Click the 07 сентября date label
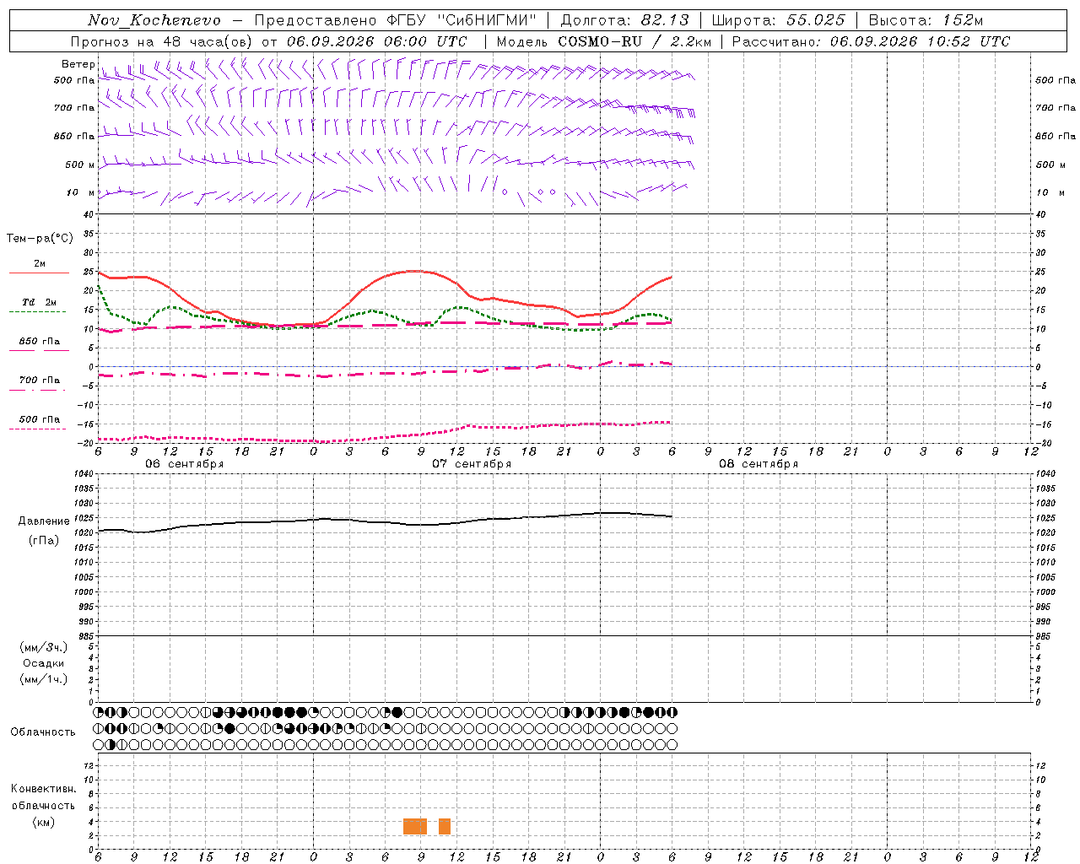 pos(472,464)
